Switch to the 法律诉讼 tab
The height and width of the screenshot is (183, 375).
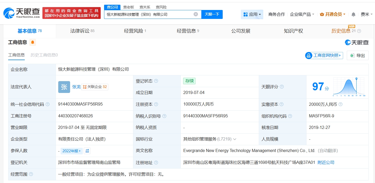(82, 31)
